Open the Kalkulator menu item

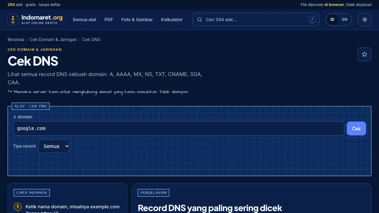pyautogui.click(x=172, y=20)
